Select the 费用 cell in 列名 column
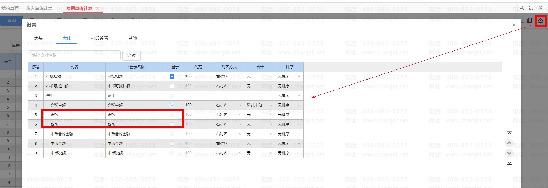The image size is (548, 188). 74,96
